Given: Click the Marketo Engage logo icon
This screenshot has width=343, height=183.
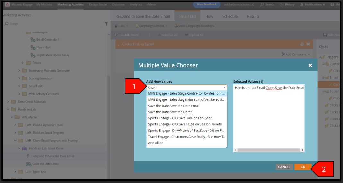Looking at the screenshot, I should (x=7, y=4).
